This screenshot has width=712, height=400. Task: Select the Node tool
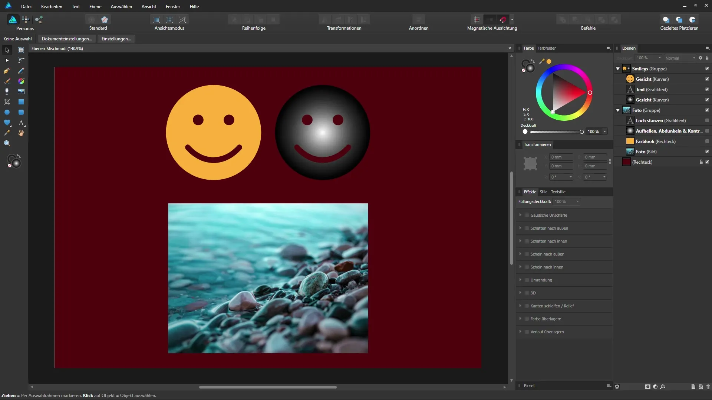(7, 60)
